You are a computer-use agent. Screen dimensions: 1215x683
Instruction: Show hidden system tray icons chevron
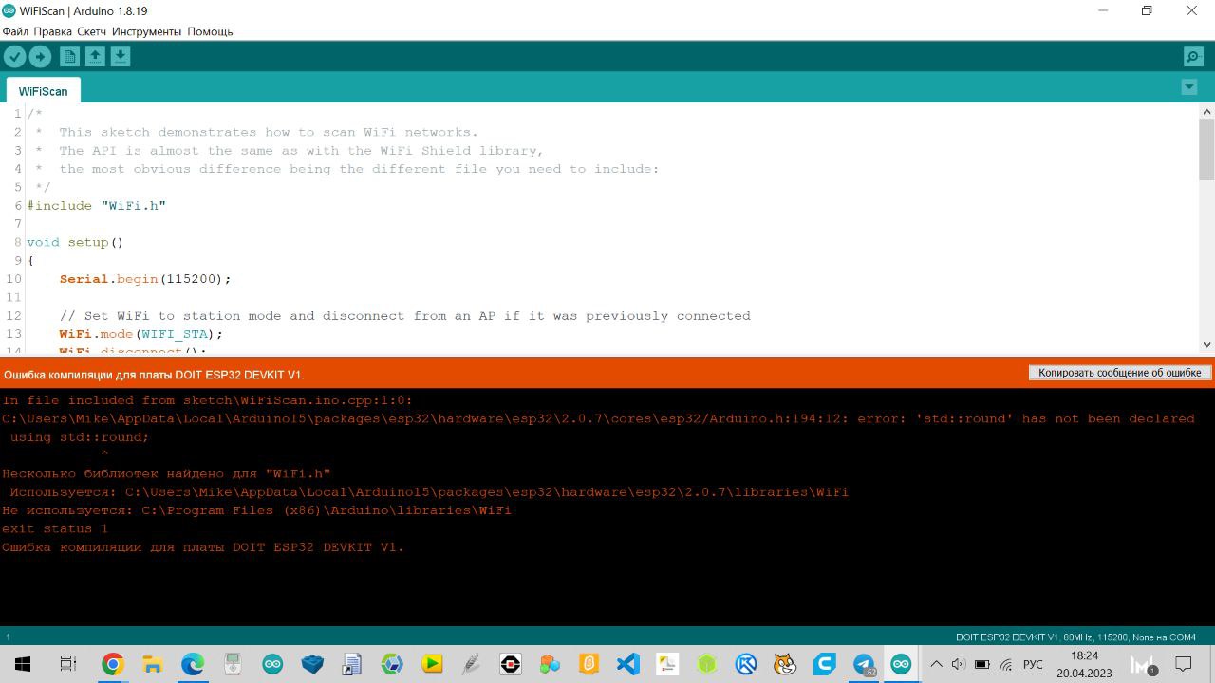coord(935,664)
